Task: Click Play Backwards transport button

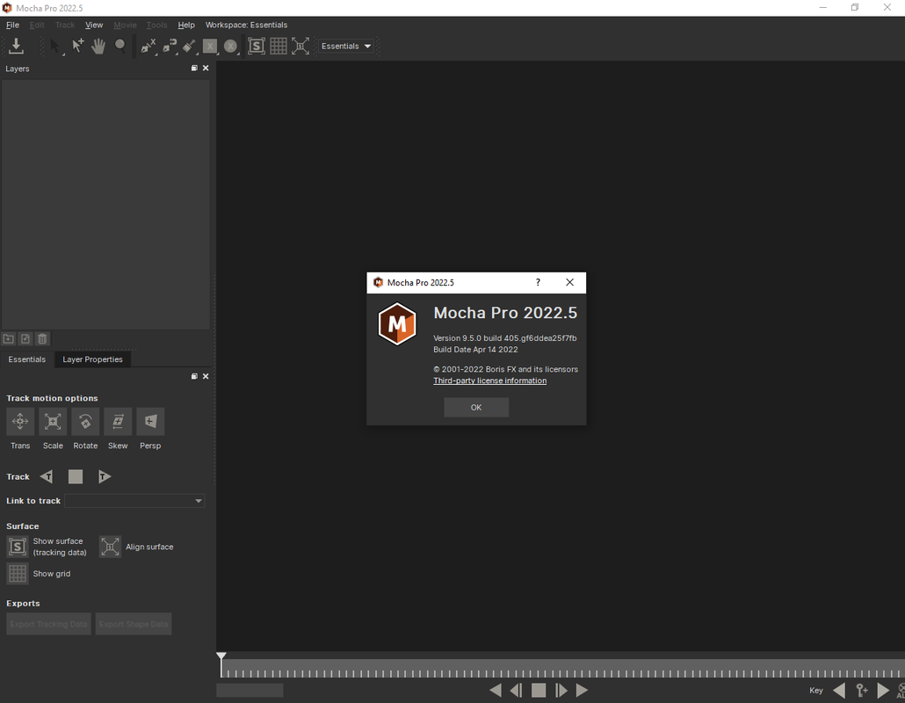Action: (x=496, y=691)
